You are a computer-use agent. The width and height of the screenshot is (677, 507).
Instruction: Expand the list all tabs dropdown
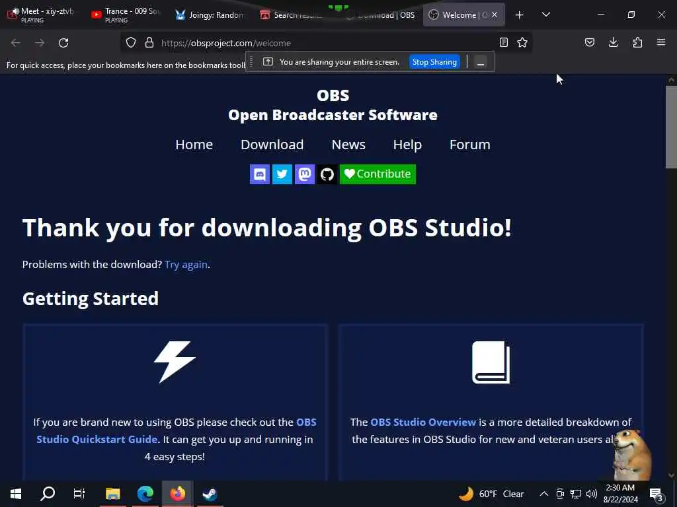click(545, 15)
